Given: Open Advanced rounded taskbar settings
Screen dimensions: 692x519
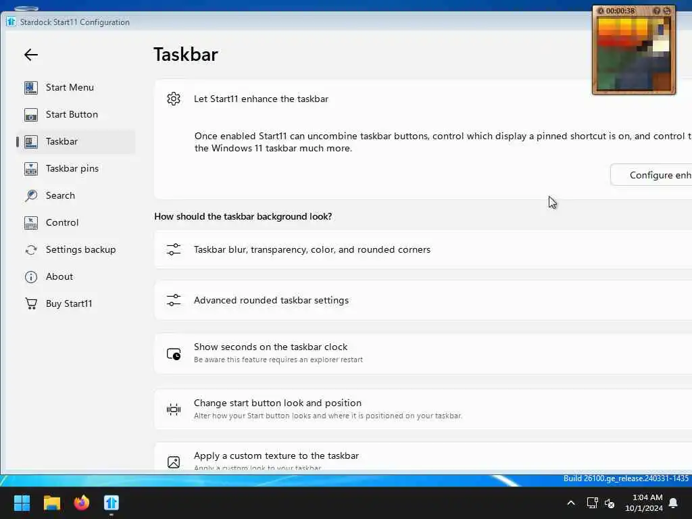Looking at the screenshot, I should tap(423, 300).
